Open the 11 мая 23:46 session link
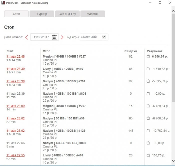This screenshot has width=175, height=166. pos(15,57)
